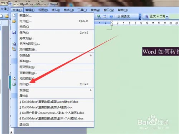This screenshot has width=179, height=134.
Task: Open the 插入(I) menu
Action: [x=56, y=10]
